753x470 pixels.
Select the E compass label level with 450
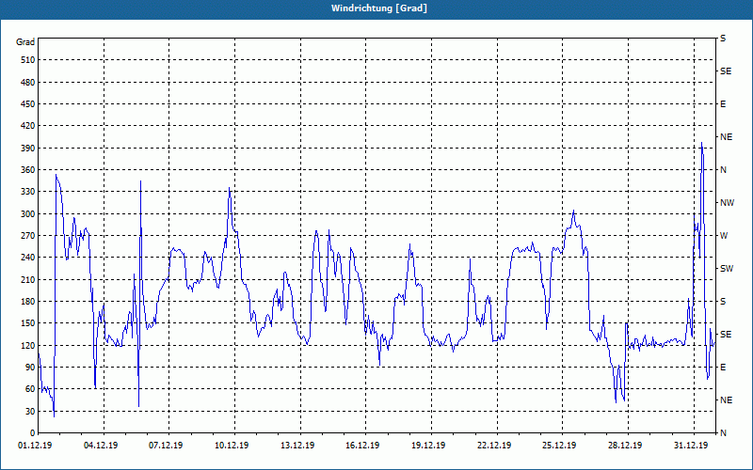tap(723, 104)
